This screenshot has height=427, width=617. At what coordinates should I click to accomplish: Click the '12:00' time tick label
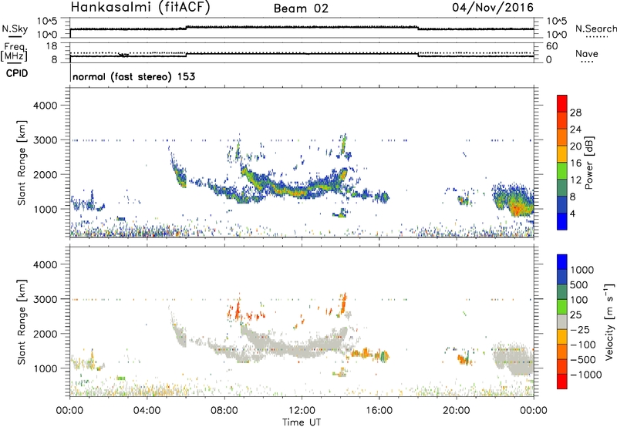pyautogui.click(x=302, y=411)
